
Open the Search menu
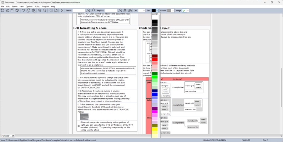(x=15, y=6)
